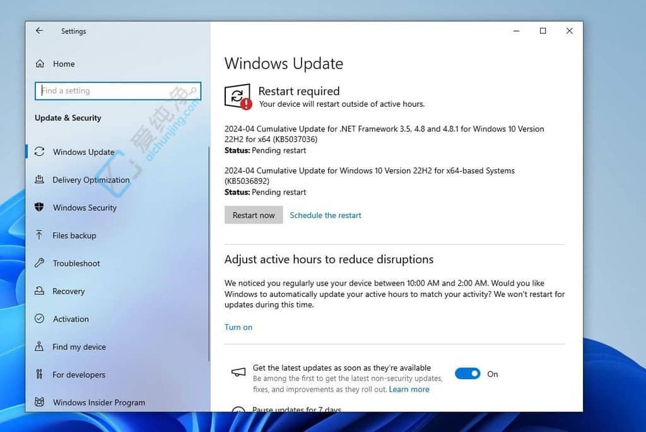Screen dimensions: 646x432
Task: Click the back arrow in Settings
Action: point(39,31)
